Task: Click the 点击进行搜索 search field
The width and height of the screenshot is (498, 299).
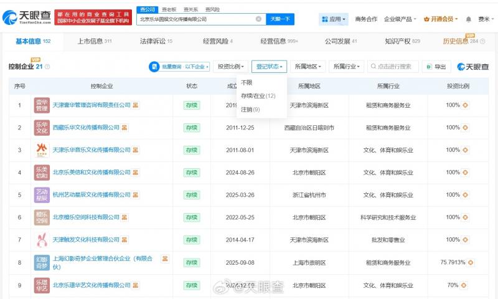Action: click(x=393, y=67)
